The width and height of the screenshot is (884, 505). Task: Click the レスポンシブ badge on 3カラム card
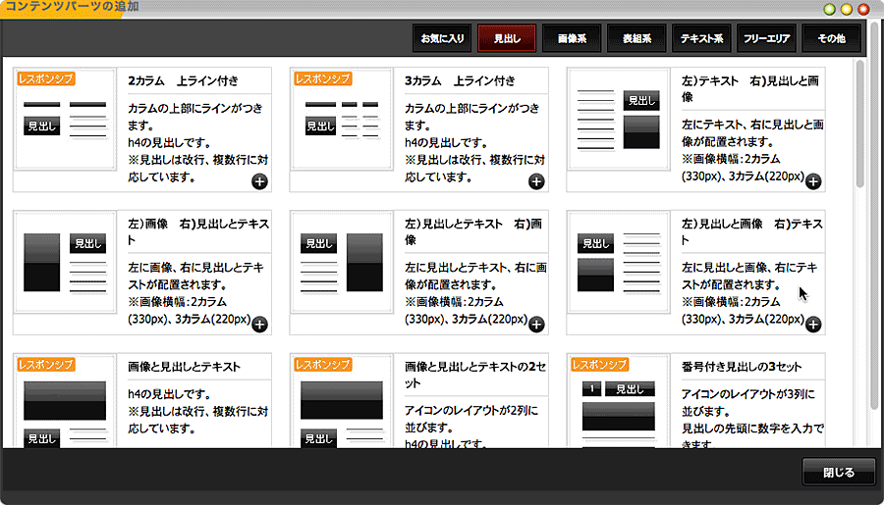[x=322, y=78]
